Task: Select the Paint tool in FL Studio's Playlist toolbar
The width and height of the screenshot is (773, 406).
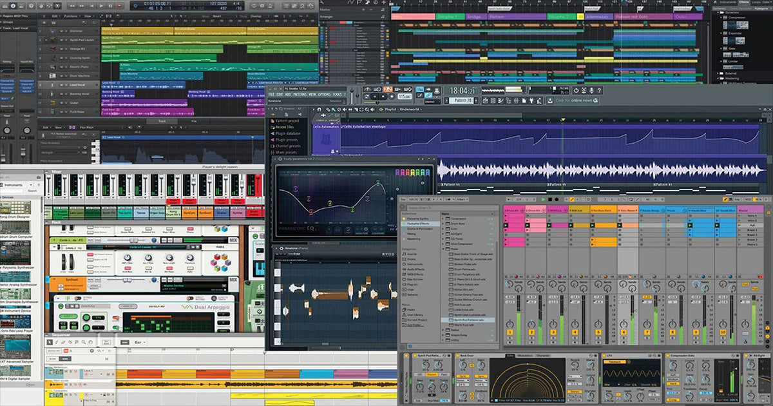Action: pyautogui.click(x=333, y=109)
